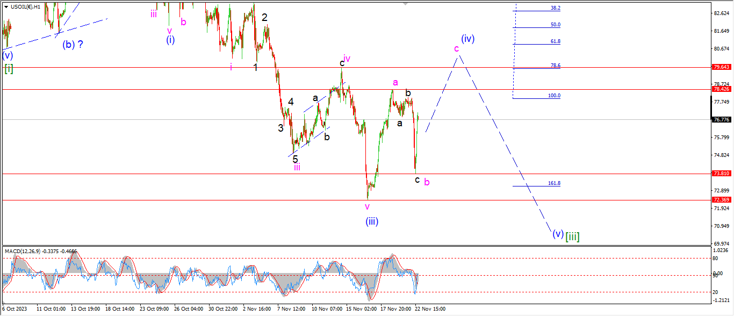Select the red 79.643 price tag
The width and height of the screenshot is (734, 316).
[721, 67]
